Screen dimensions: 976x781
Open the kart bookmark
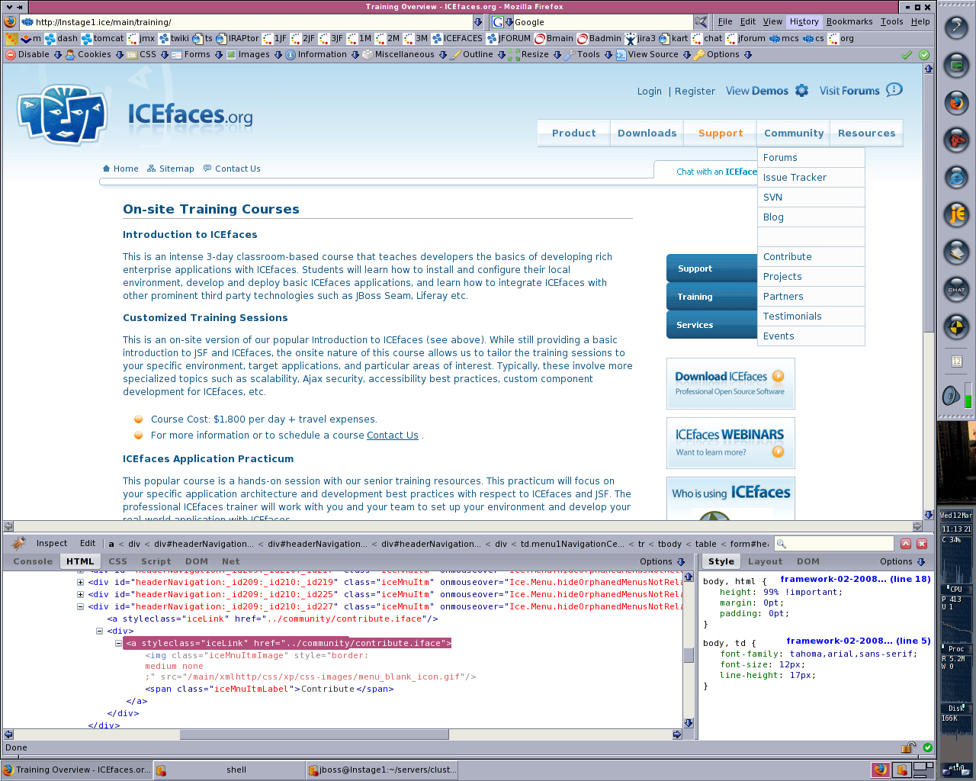[673, 38]
